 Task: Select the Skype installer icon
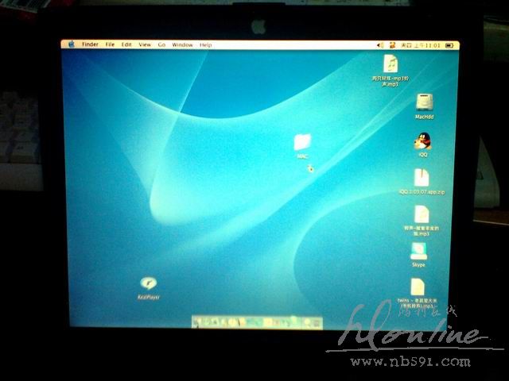coord(419,251)
